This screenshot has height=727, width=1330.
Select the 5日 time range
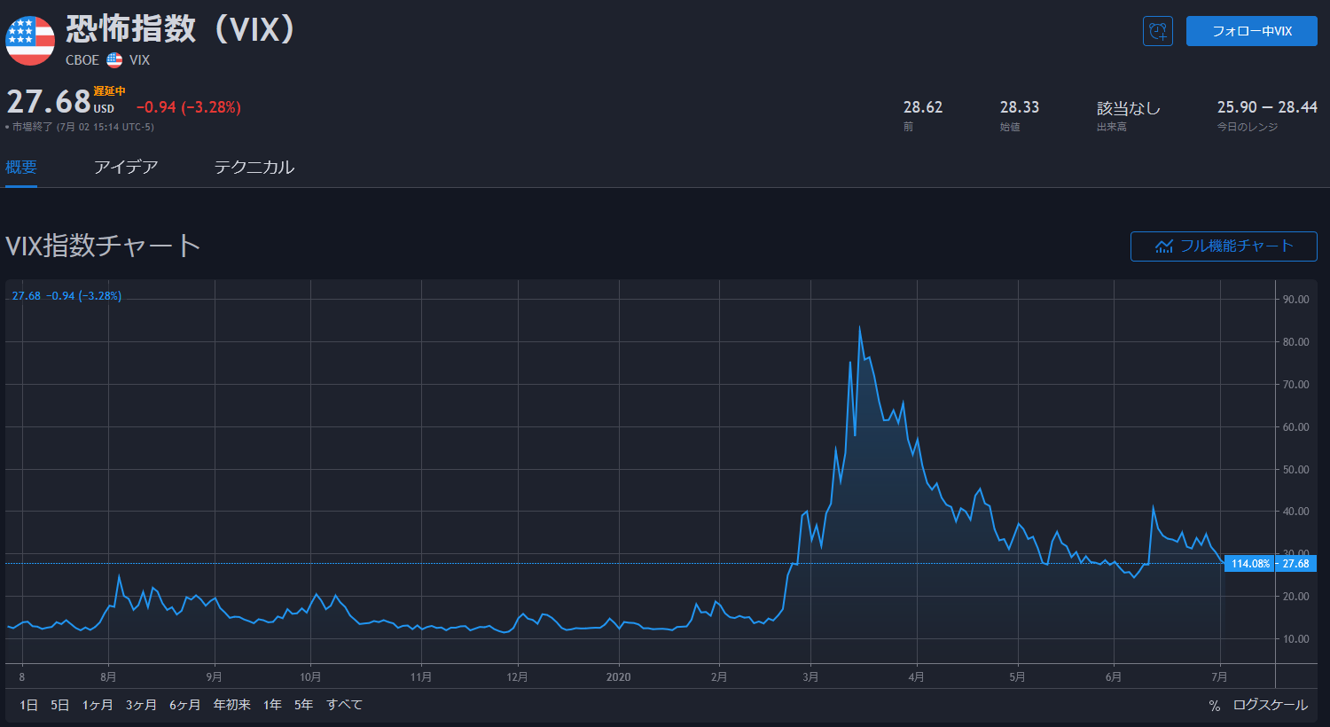click(60, 705)
